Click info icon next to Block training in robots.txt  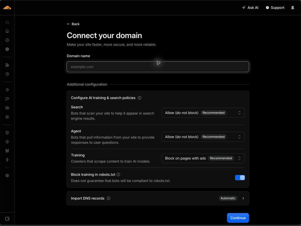pos(118,174)
